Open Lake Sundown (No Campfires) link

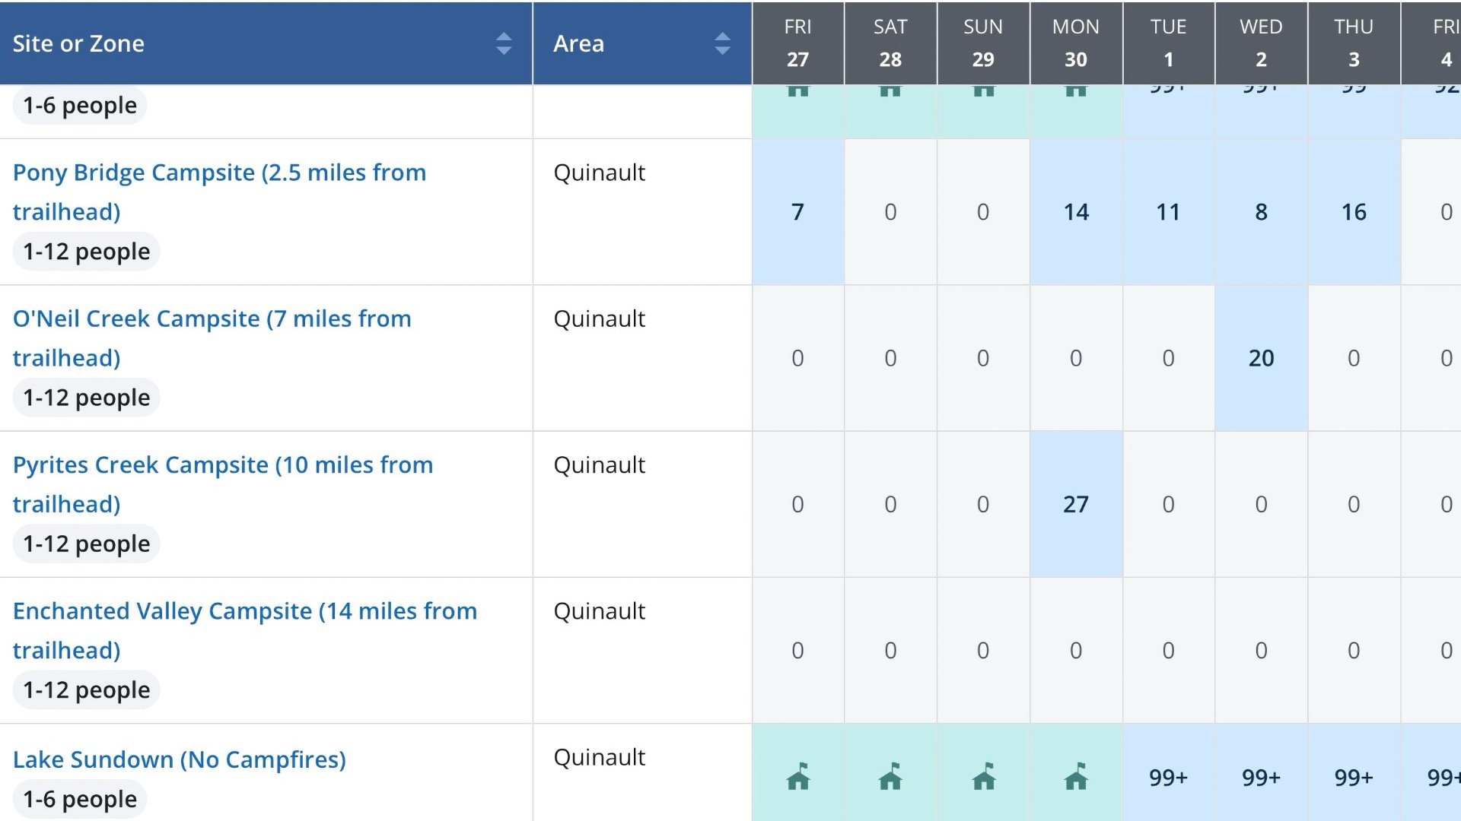pos(179,759)
